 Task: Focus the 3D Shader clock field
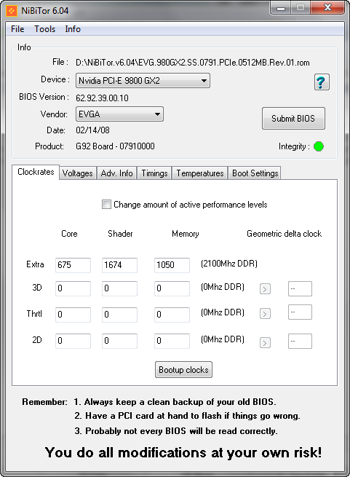[119, 288]
